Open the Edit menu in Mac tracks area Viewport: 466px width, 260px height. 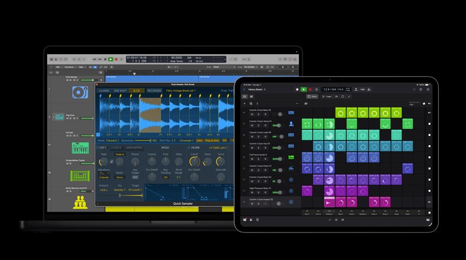coord(58,67)
